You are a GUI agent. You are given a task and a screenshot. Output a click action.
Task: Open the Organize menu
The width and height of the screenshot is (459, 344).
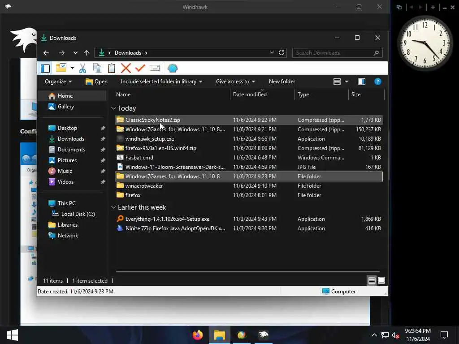pyautogui.click(x=58, y=82)
